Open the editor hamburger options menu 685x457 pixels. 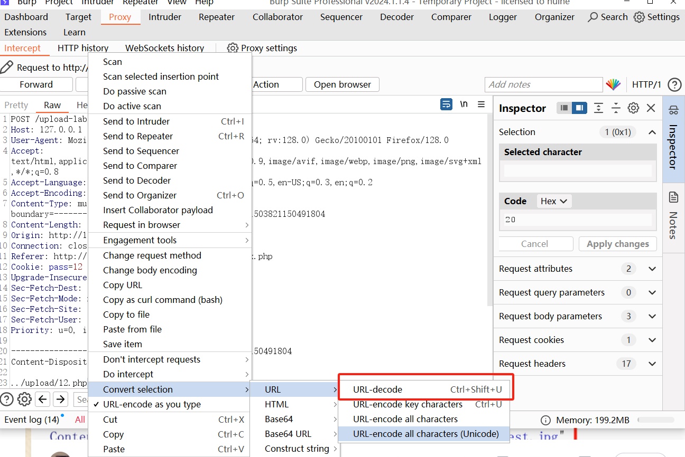tap(481, 104)
